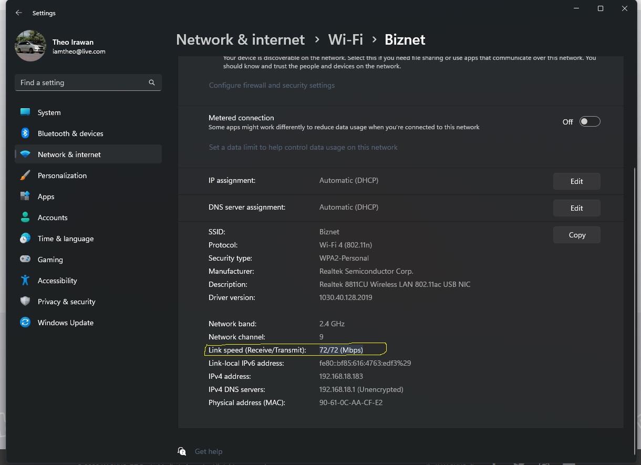This screenshot has height=465, width=641.
Task: Open Gaming via the controller icon
Action: (x=25, y=260)
